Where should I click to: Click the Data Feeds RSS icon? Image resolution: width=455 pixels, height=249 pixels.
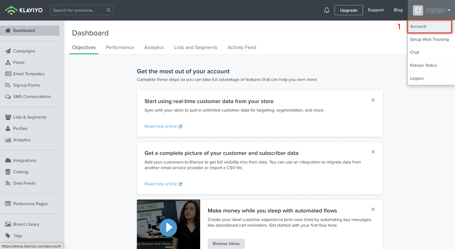8,183
